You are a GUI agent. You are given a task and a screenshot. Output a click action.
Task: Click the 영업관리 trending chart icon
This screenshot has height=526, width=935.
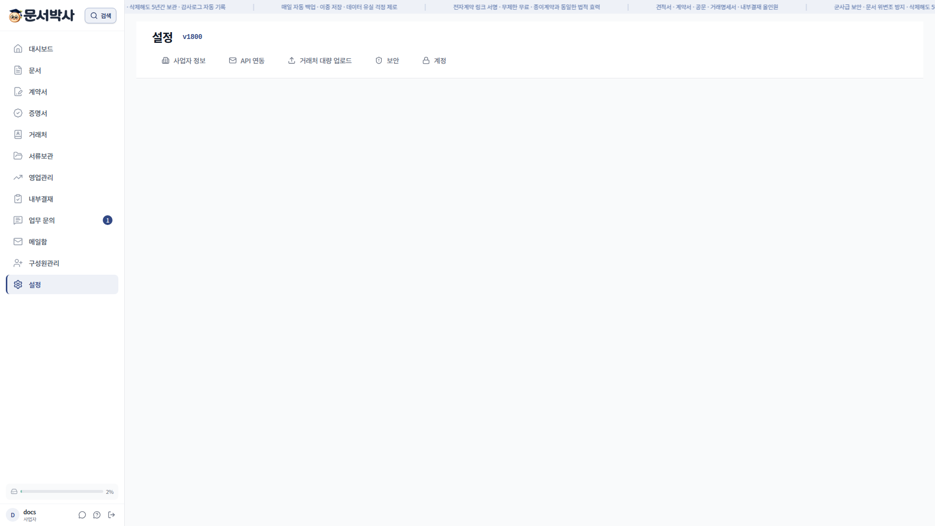(x=18, y=177)
